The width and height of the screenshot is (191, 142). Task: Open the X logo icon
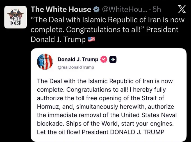(182, 9)
